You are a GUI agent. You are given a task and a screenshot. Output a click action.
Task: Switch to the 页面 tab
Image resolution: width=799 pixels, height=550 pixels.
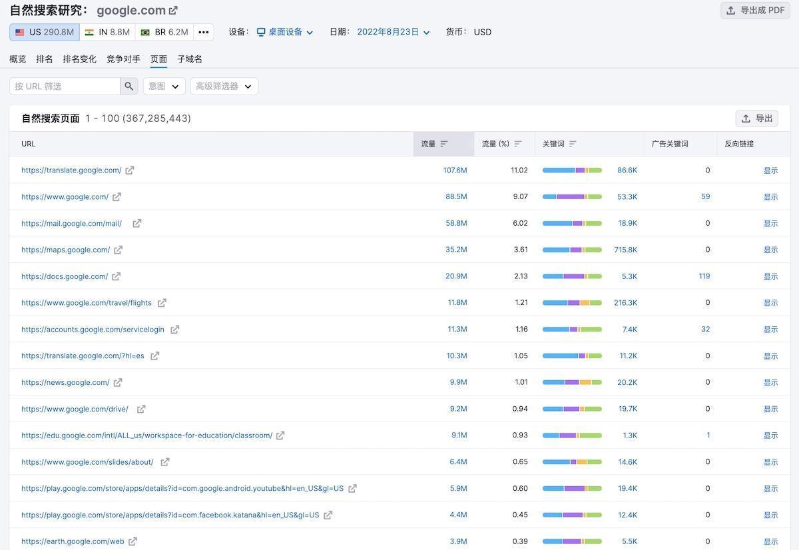pyautogui.click(x=158, y=59)
